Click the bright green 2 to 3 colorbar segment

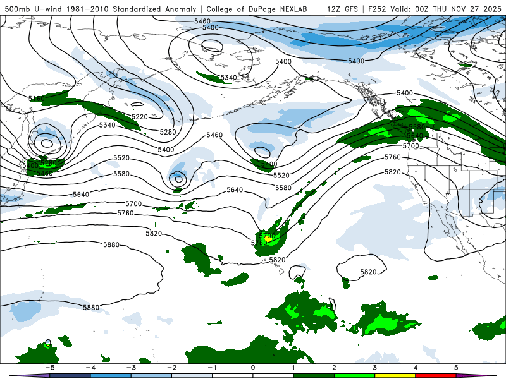point(354,376)
